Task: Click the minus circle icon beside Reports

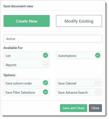Action: click(x=45, y=65)
